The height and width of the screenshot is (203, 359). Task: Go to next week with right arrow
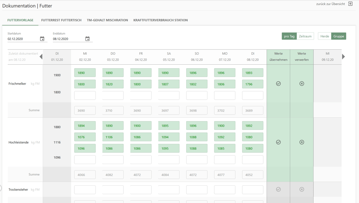point(343,56)
